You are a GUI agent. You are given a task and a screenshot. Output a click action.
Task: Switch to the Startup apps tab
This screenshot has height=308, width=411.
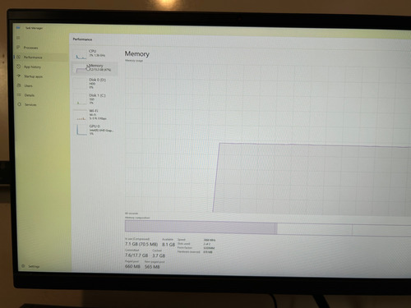(33, 76)
